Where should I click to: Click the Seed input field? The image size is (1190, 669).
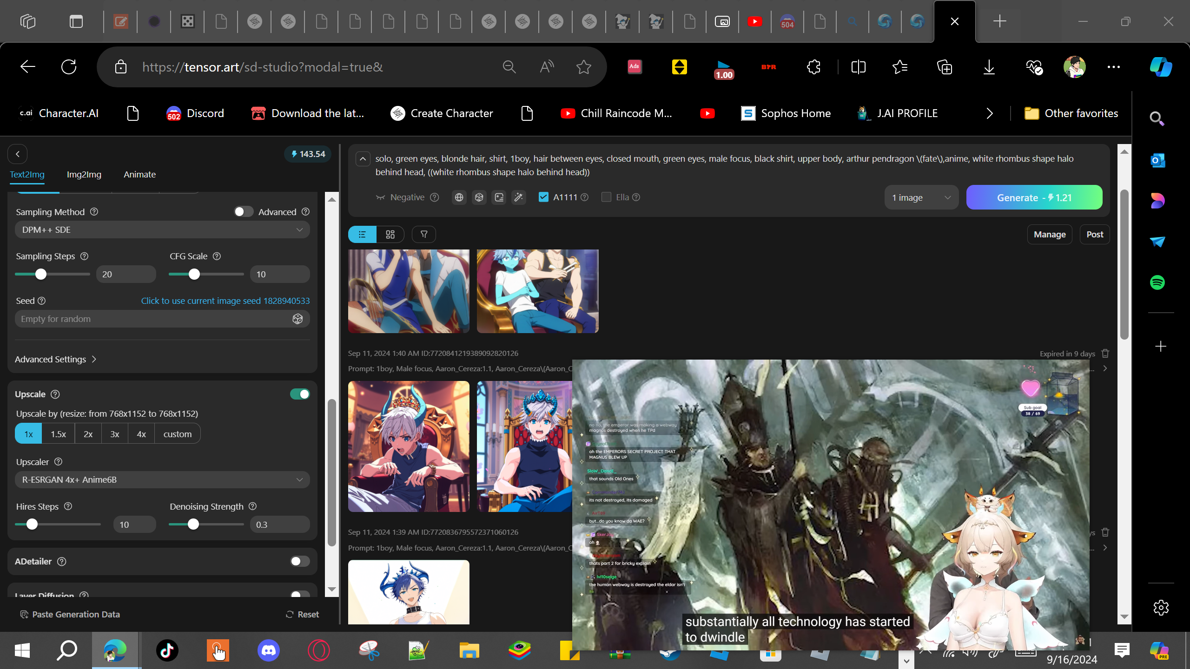tap(162, 319)
